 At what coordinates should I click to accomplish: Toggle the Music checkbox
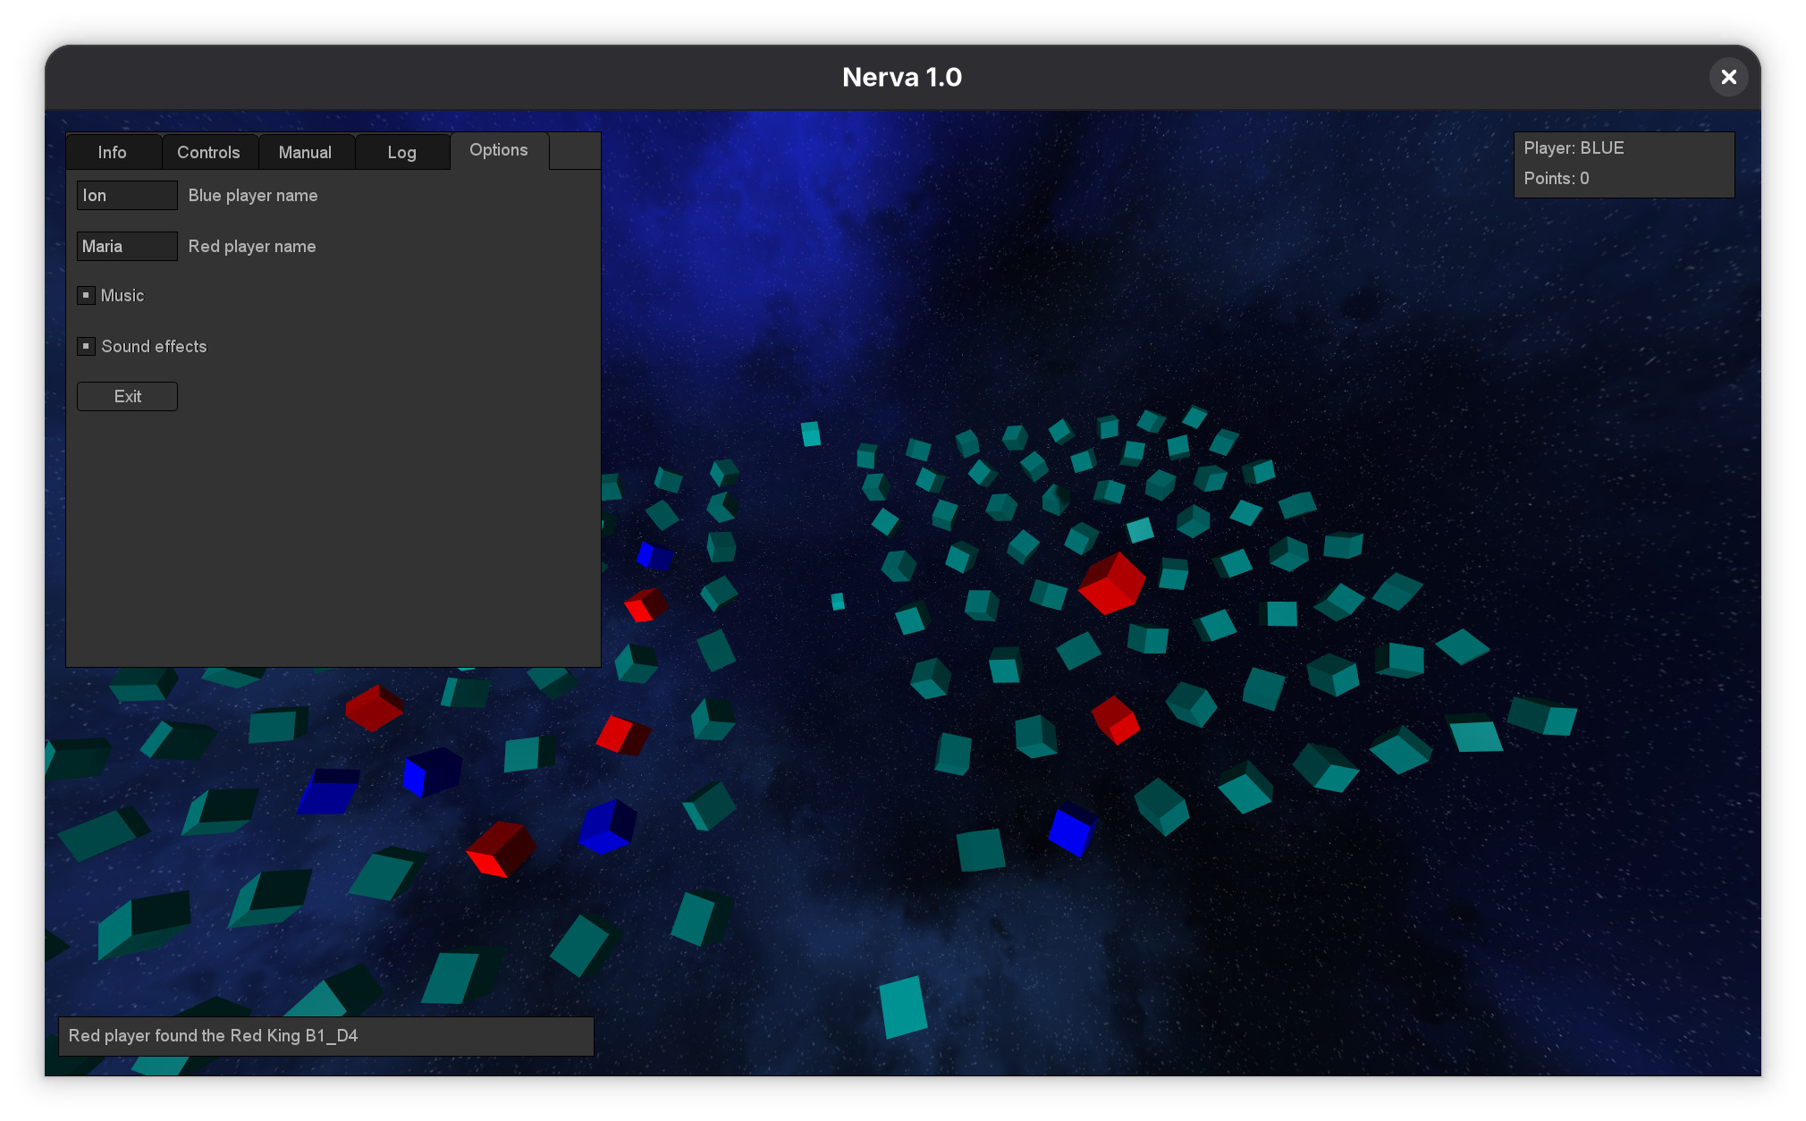pyautogui.click(x=87, y=295)
